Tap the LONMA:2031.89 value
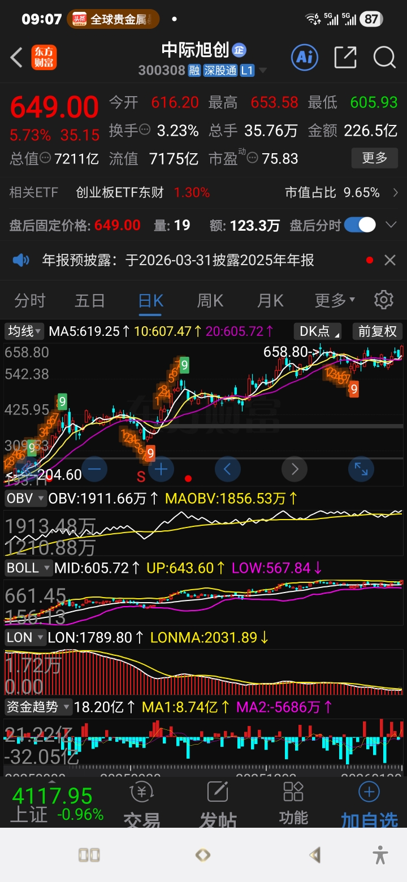The image size is (407, 882). coord(209,638)
